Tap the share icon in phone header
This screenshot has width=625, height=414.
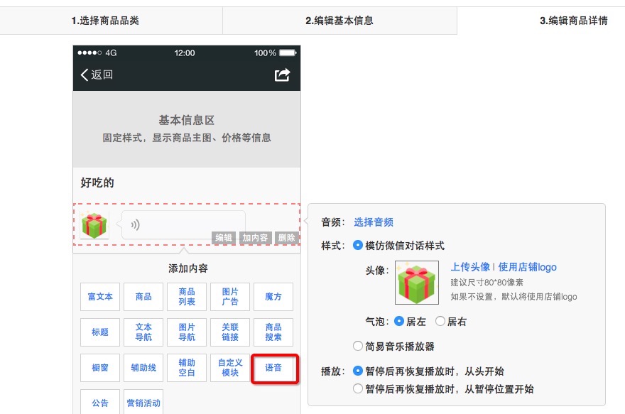282,75
